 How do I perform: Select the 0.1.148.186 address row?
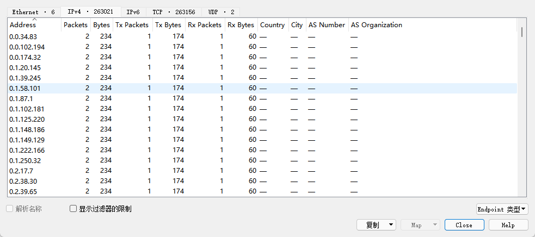(x=262, y=129)
